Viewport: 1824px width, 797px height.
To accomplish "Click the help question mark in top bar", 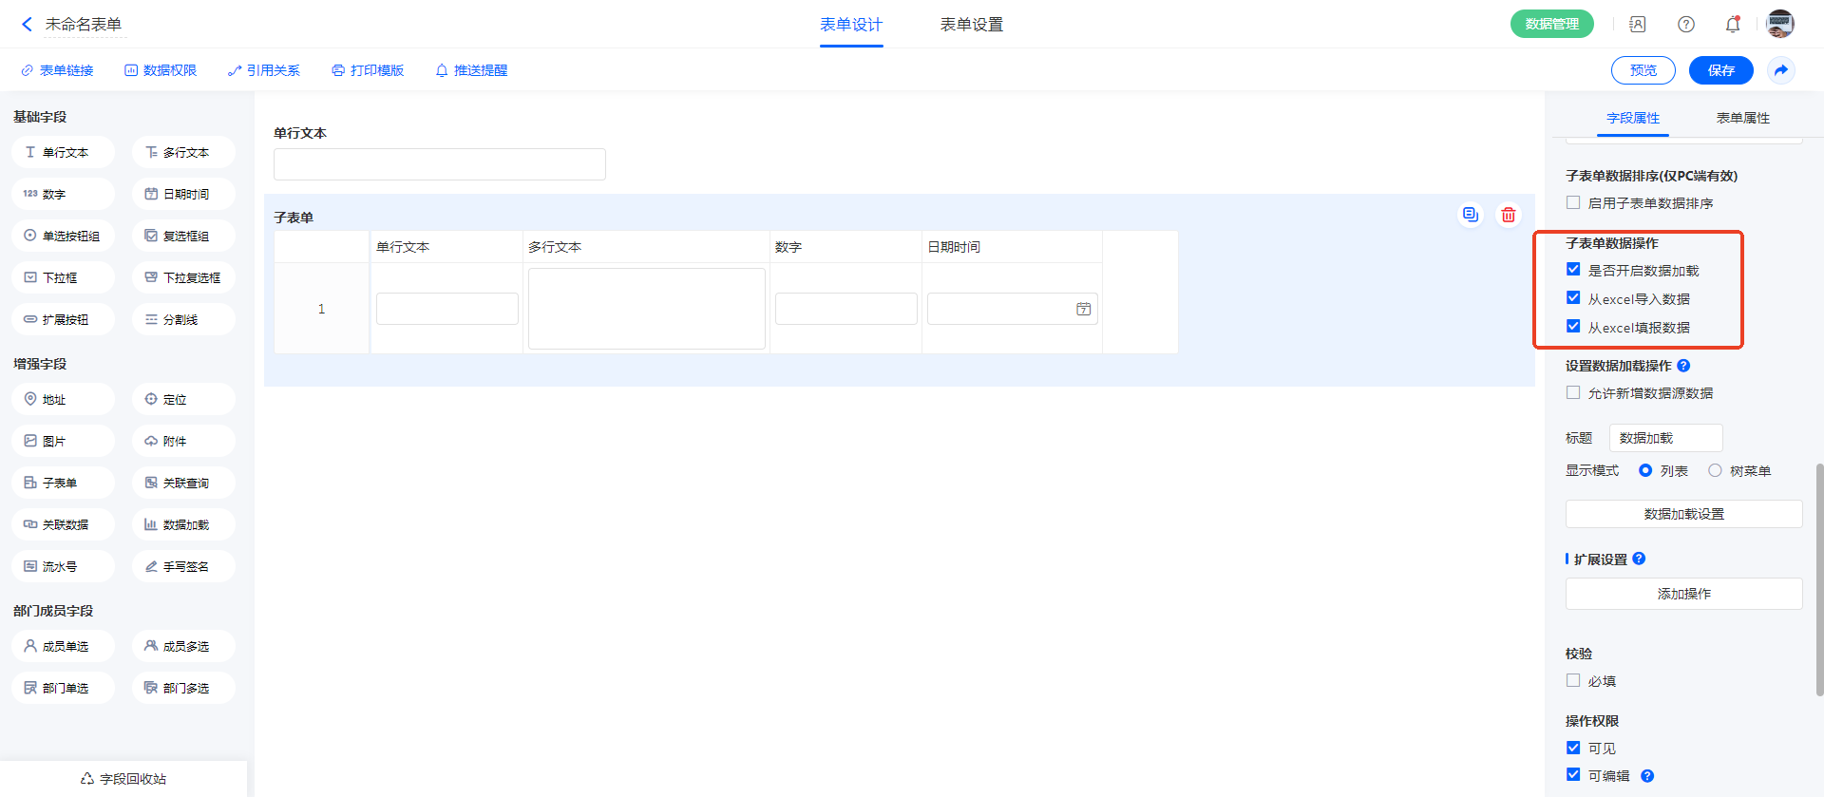I will pos(1685,25).
